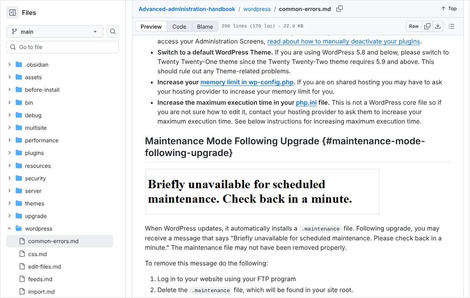Screen dimensions: 470x298
Task: Click the .obsidian folder icon
Action: pyautogui.click(x=18, y=64)
